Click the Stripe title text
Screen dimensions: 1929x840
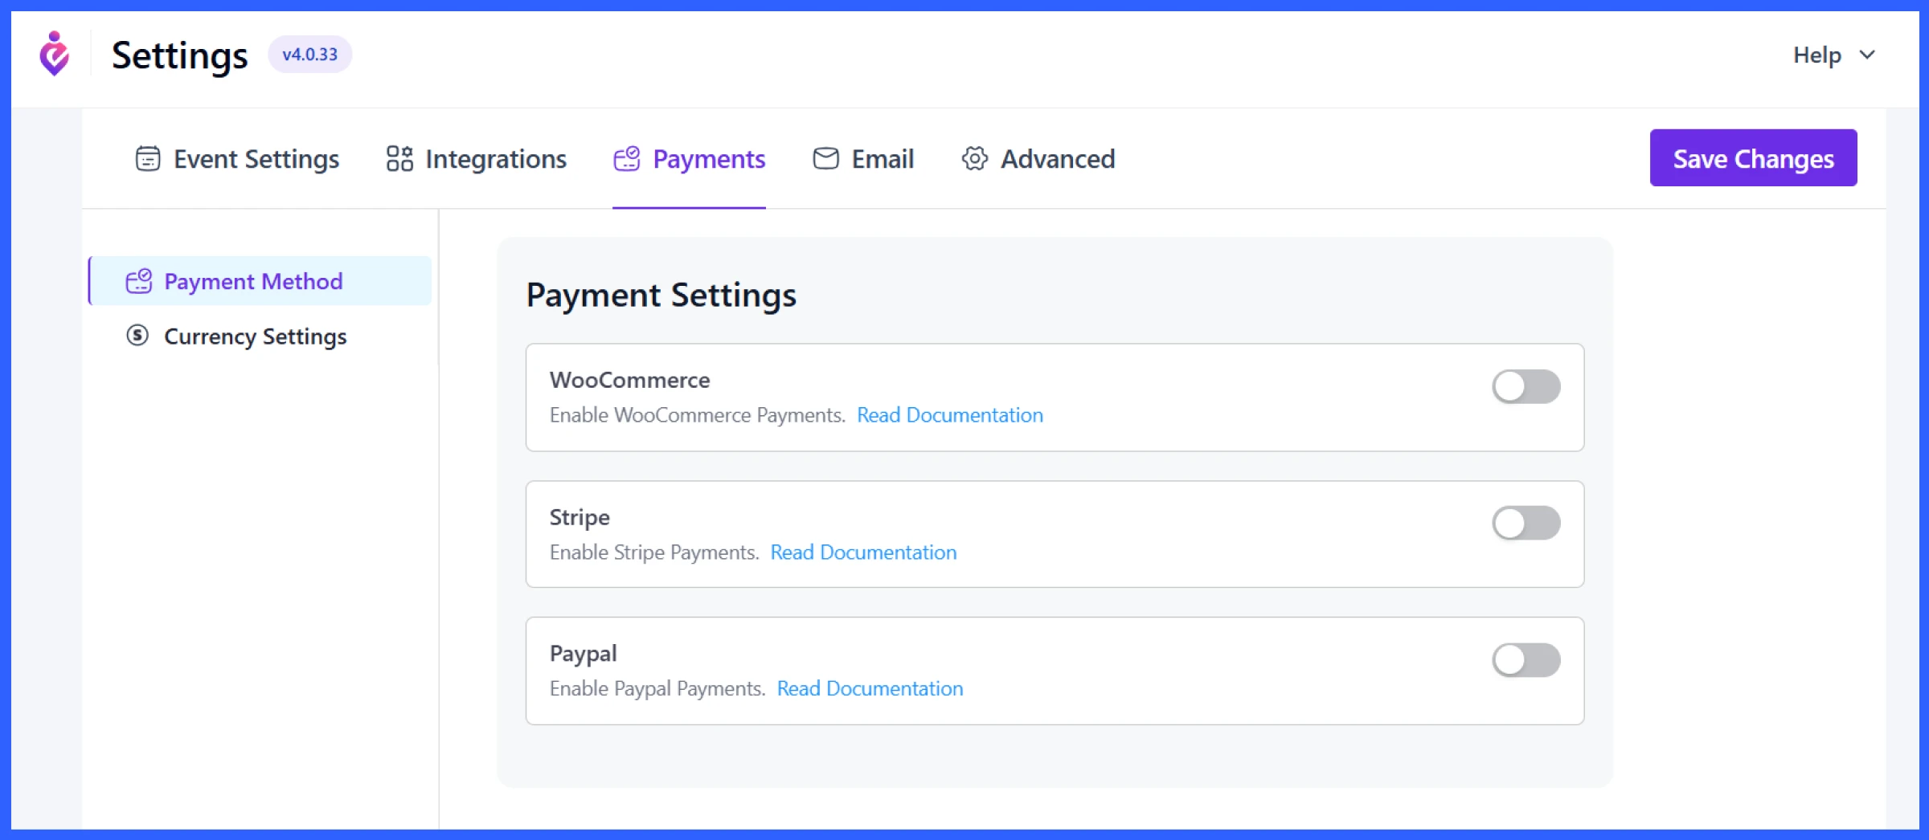pos(580,517)
